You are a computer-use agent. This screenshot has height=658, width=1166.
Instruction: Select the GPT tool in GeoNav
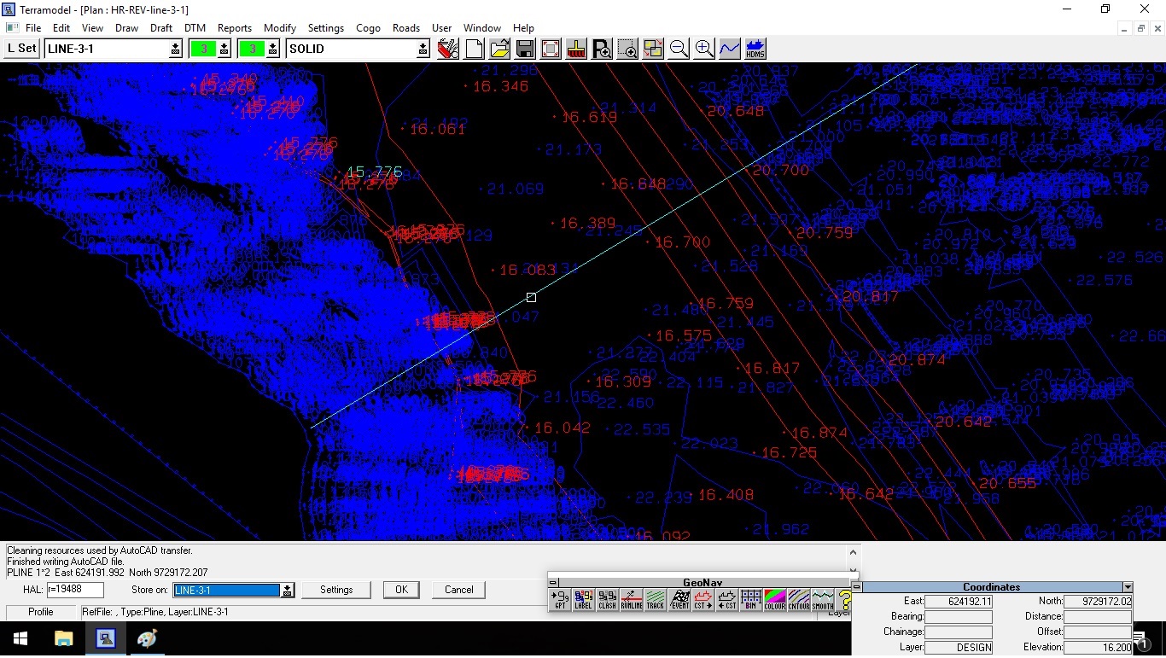pos(559,599)
